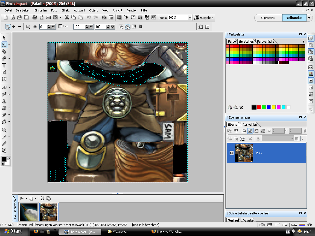Switch to the Farbverläufe tab
315x236 pixels.
266,42
